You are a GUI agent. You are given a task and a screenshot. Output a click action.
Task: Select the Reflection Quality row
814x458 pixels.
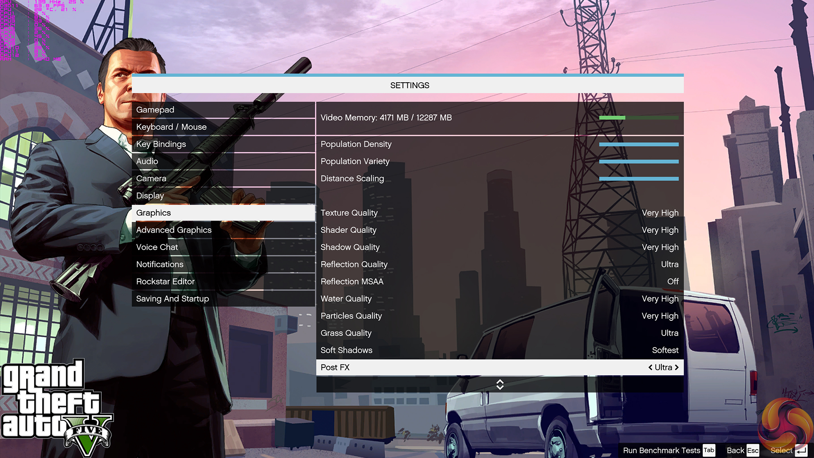coord(499,264)
